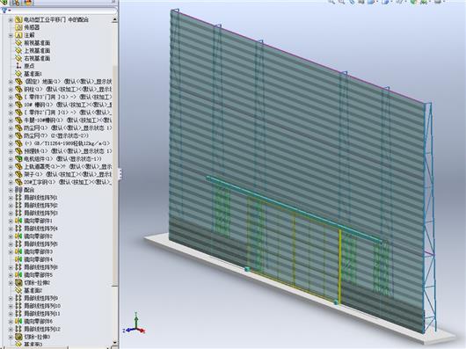Select the 基准面3 plane icon
This screenshot has width=466, height=349.
[x=18, y=345]
